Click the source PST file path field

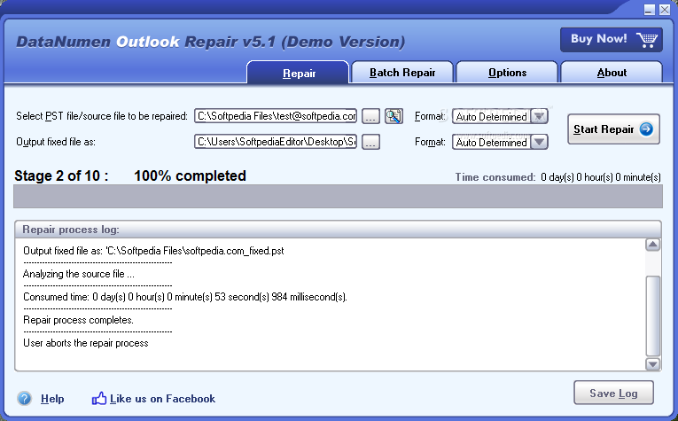(x=276, y=116)
